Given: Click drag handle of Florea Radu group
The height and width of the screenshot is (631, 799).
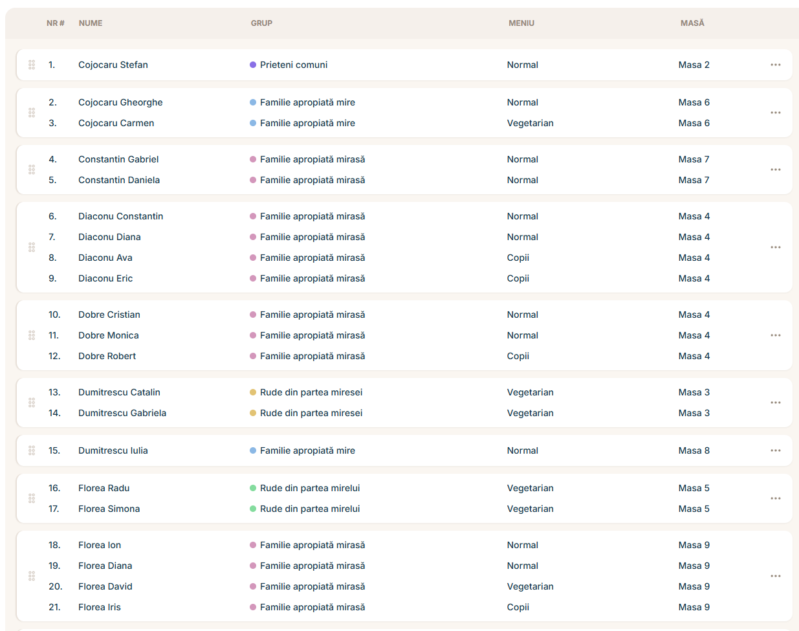Looking at the screenshot, I should pos(32,498).
